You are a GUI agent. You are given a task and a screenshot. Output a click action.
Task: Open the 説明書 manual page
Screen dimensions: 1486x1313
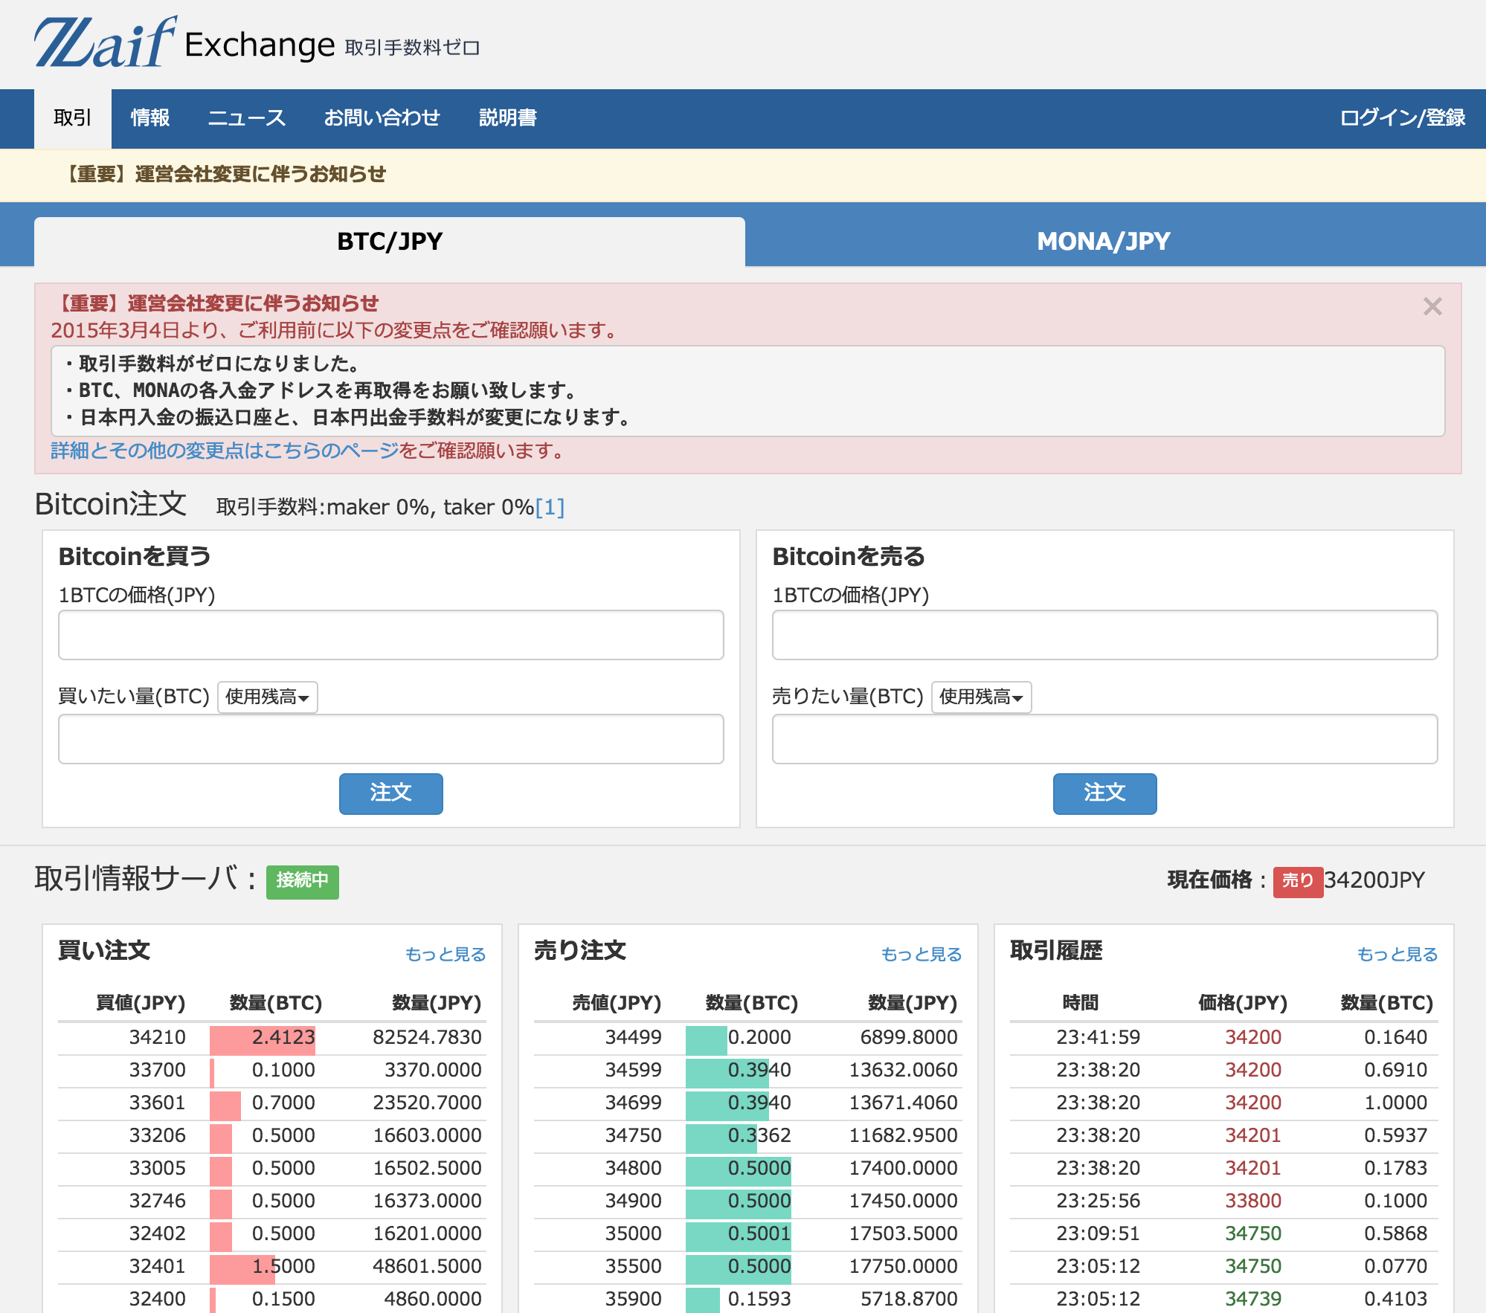[508, 118]
